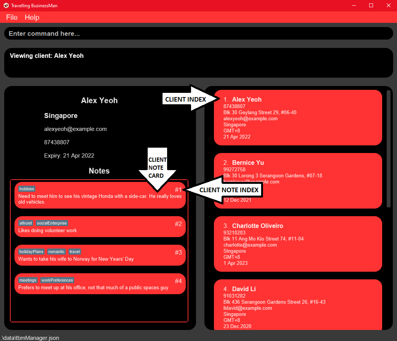Click the travel tag on note #3
The image size is (397, 341).
click(x=75, y=252)
